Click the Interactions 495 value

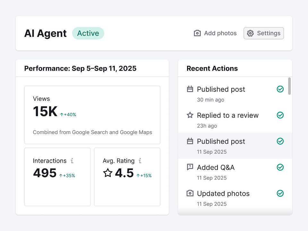(45, 173)
